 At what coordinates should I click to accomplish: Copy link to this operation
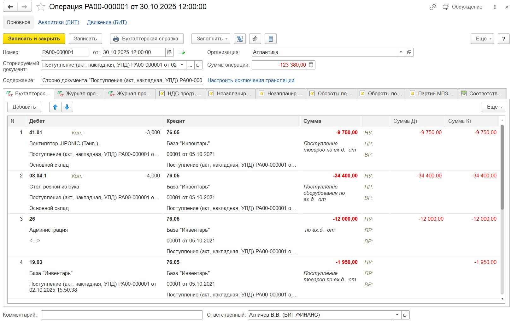click(432, 7)
